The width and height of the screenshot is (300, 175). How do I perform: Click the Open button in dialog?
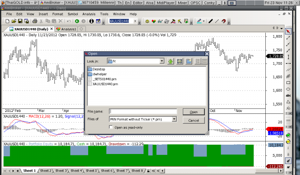(194, 112)
